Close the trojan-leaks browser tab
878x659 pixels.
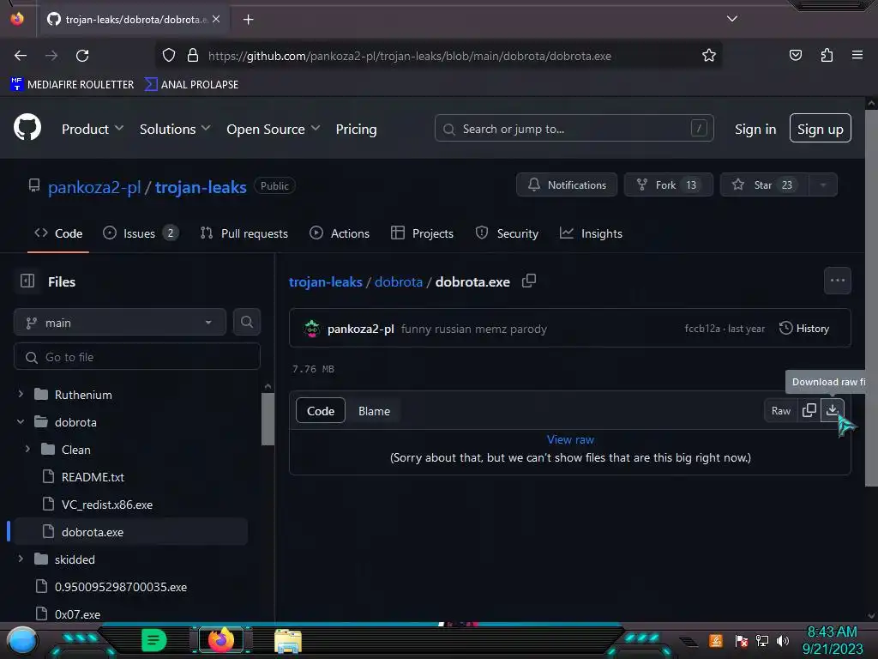216,19
